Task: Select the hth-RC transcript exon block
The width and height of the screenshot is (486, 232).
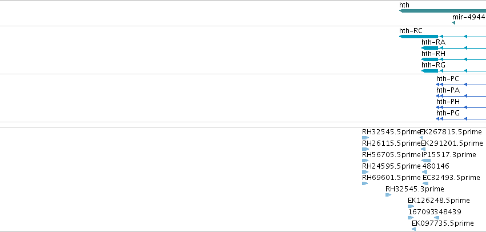Action: pyautogui.click(x=419, y=37)
